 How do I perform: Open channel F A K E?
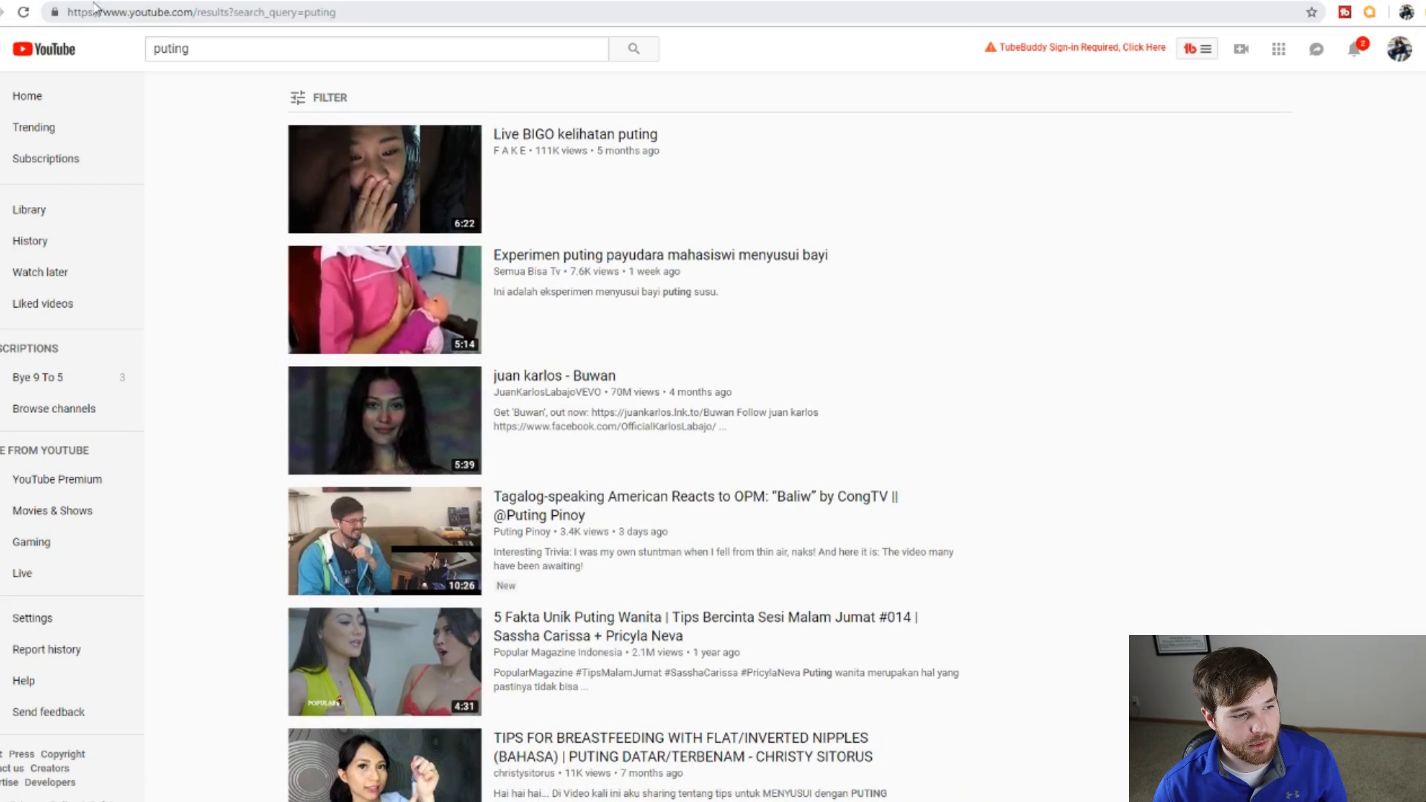click(509, 151)
